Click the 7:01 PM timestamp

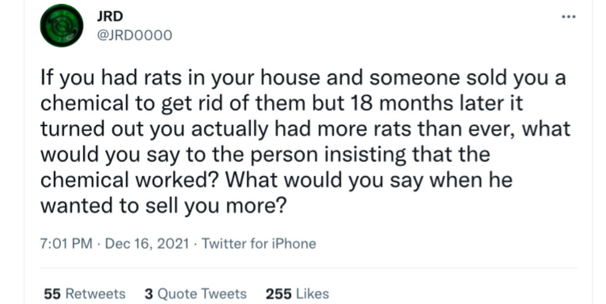(x=66, y=244)
